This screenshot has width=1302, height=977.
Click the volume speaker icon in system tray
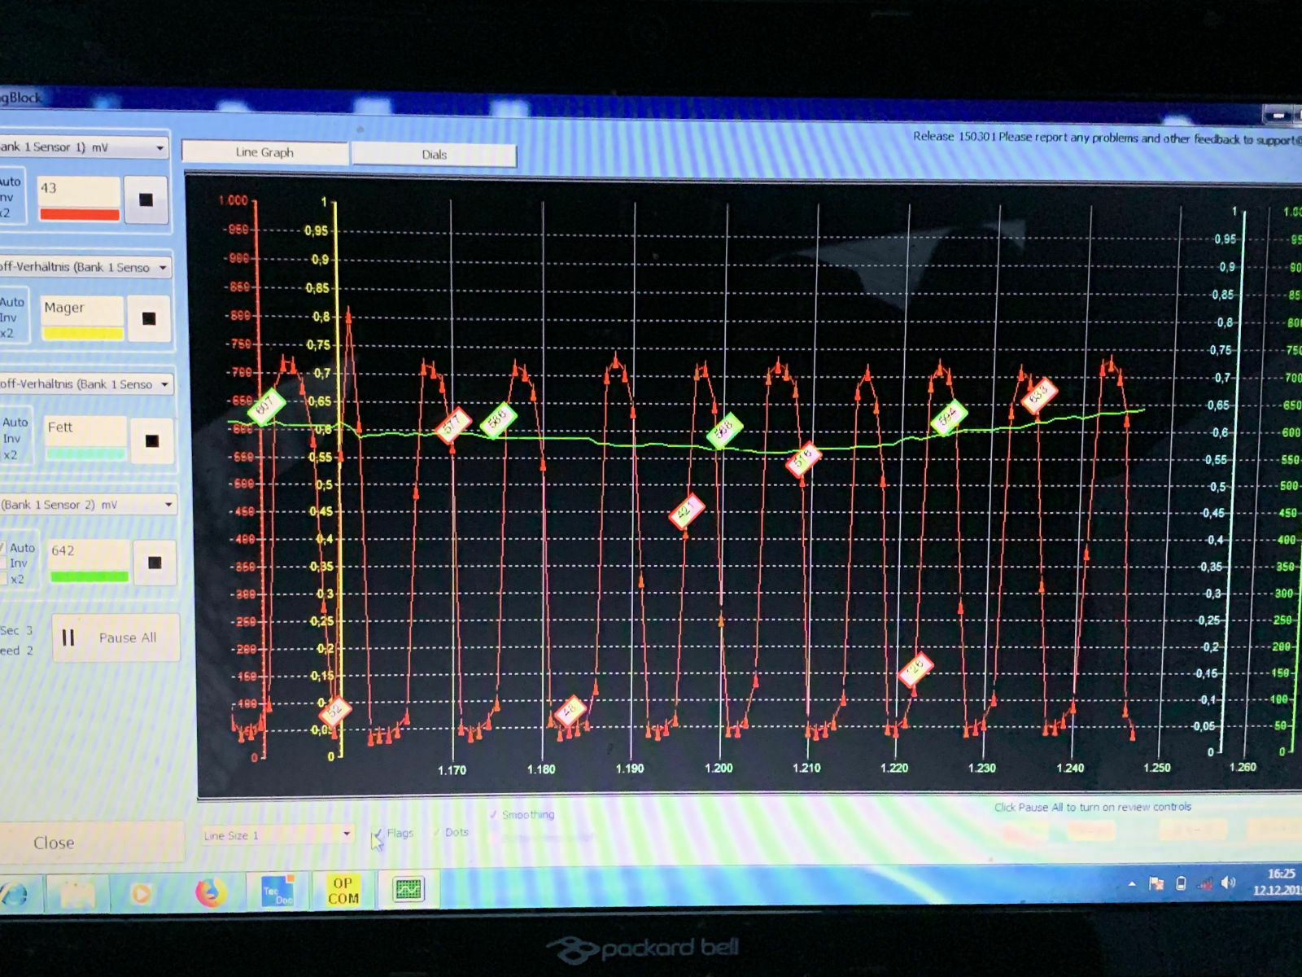pyautogui.click(x=1228, y=883)
